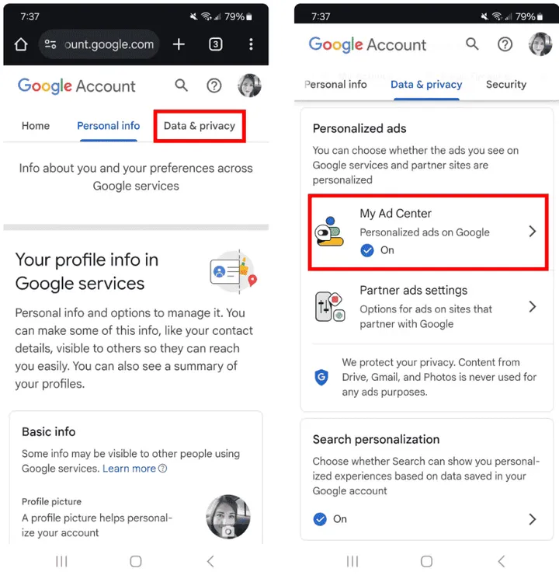559x579 pixels.
Task: Expand Partner ads settings chevron
Action: pos(532,306)
